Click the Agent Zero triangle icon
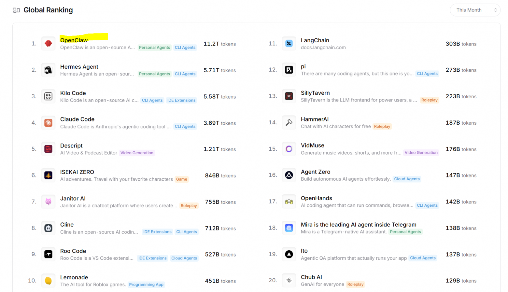508x292 pixels. tap(289, 175)
